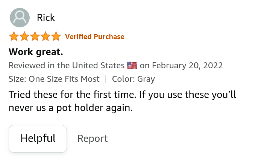Click the fifth orange rating star

point(56,37)
